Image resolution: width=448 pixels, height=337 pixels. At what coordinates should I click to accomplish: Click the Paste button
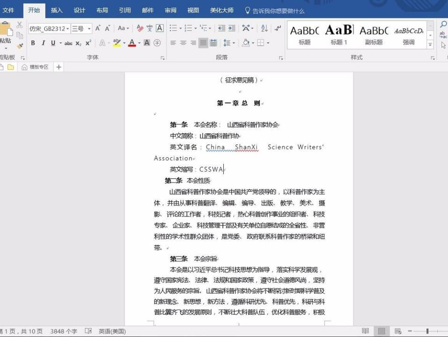(x=6, y=34)
